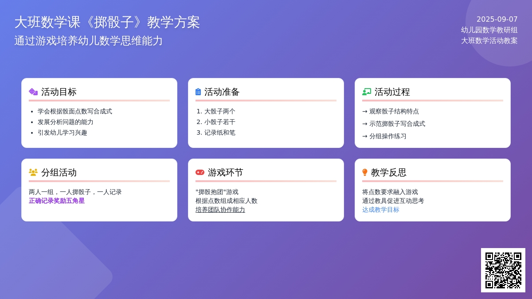The width and height of the screenshot is (532, 299).
Task: Click bullet 学会根据骰面点数写合成式
Action: [x=75, y=111]
